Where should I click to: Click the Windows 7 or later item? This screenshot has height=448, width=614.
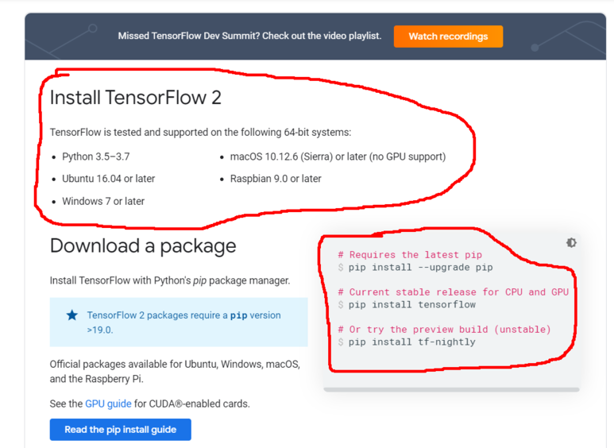(103, 201)
